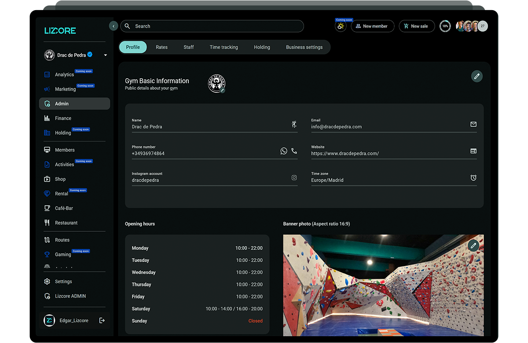Edit the banner photo pencil icon
Screen dimensions: 528x343
(x=473, y=245)
